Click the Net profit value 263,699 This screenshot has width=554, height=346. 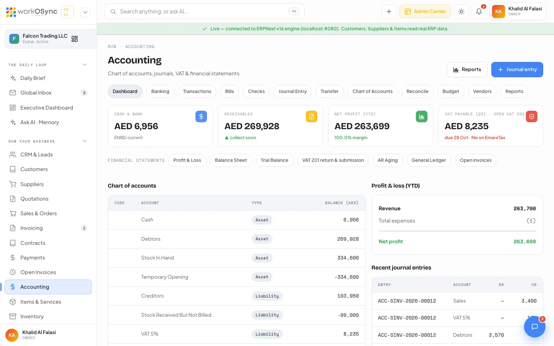tap(525, 241)
